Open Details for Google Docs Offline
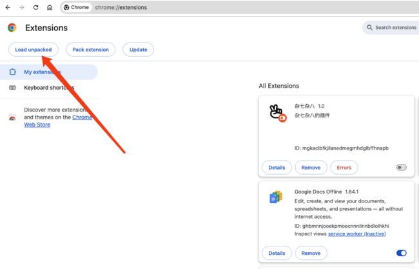 tap(277, 253)
